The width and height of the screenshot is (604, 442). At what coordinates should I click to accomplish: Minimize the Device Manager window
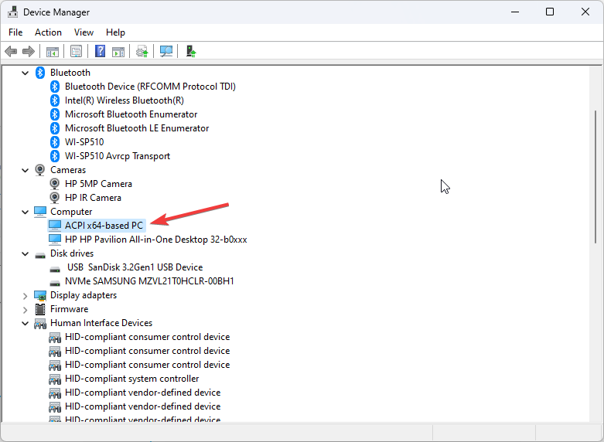click(514, 12)
